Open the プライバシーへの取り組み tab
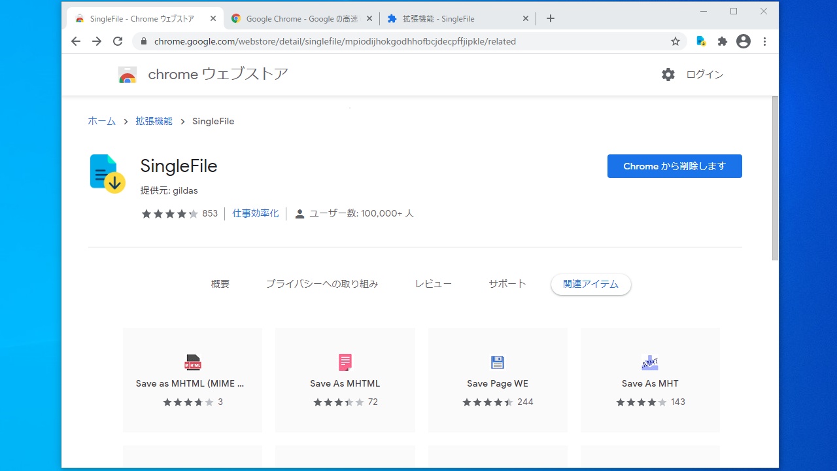 (x=322, y=284)
